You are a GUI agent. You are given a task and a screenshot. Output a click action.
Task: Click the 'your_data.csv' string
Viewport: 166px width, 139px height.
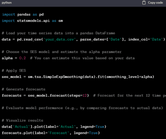point(59,40)
